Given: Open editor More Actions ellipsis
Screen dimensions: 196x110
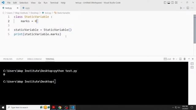Looking at the screenshot, I should pyautogui.click(x=192, y=8).
